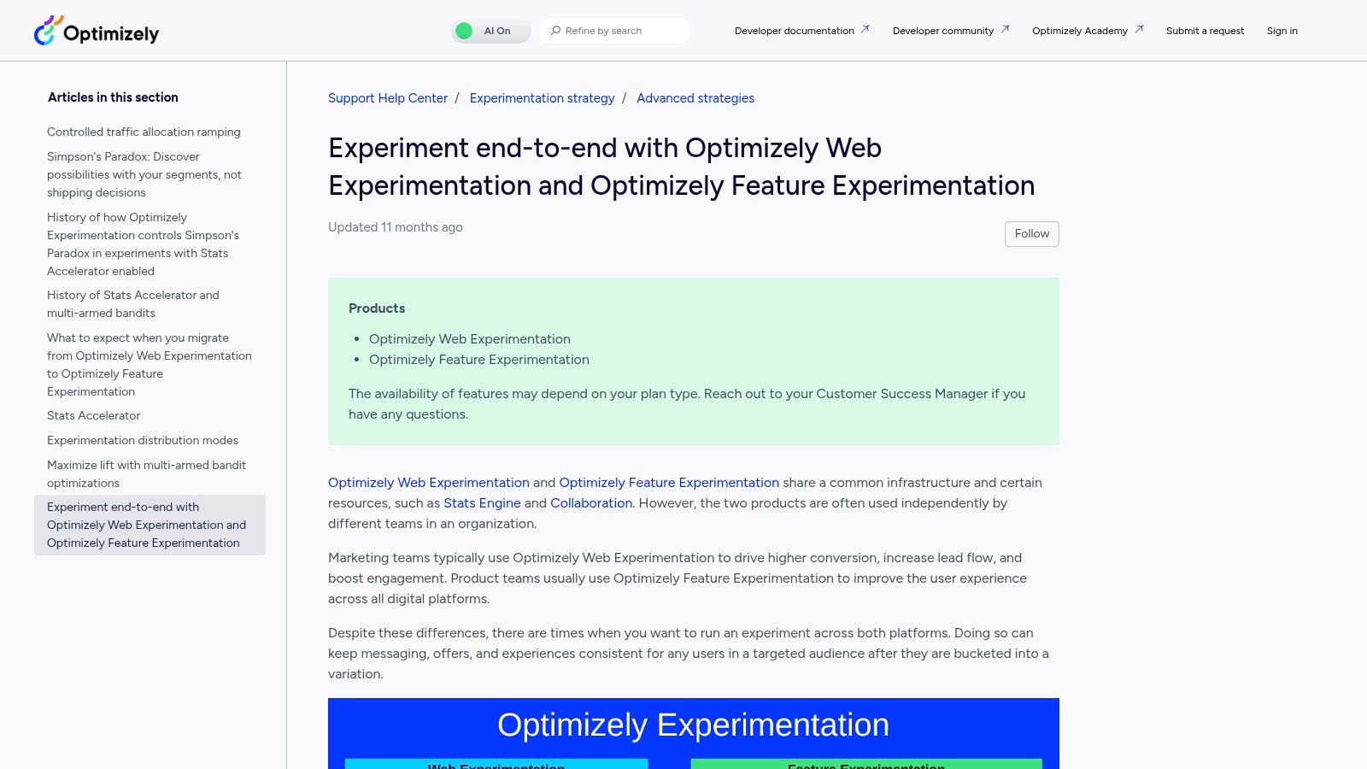Open the Stats Engine link
Screen dimensions: 1367x769
tap(482, 503)
